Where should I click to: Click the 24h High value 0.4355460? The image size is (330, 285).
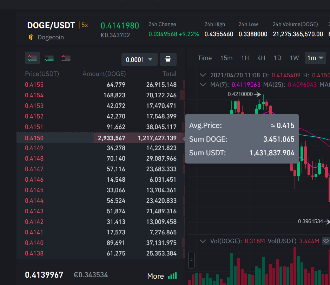click(x=219, y=34)
